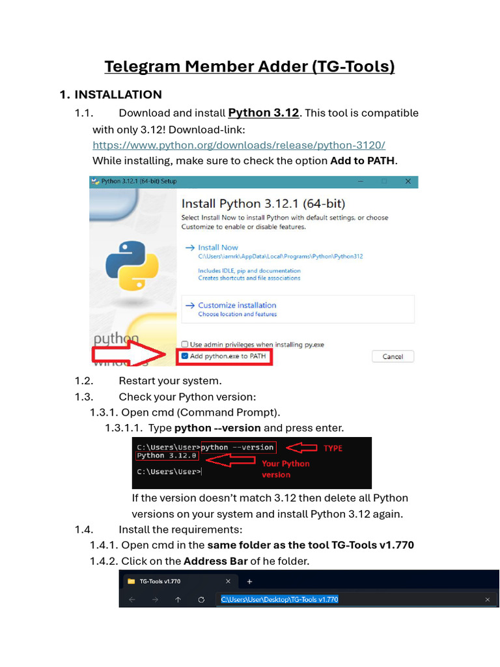Go forward in file explorer
Image resolution: width=500 pixels, height=667 pixels.
point(155,599)
